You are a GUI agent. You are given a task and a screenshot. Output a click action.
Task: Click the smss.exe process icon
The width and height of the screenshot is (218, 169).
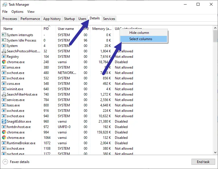pos(4,67)
